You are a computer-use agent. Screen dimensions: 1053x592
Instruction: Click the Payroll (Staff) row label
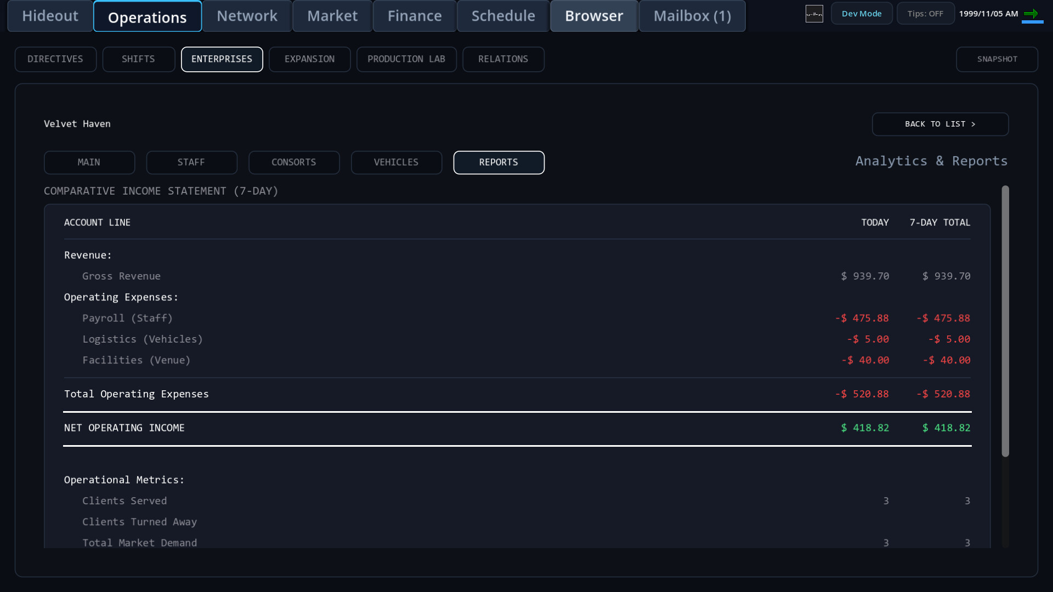[127, 318]
